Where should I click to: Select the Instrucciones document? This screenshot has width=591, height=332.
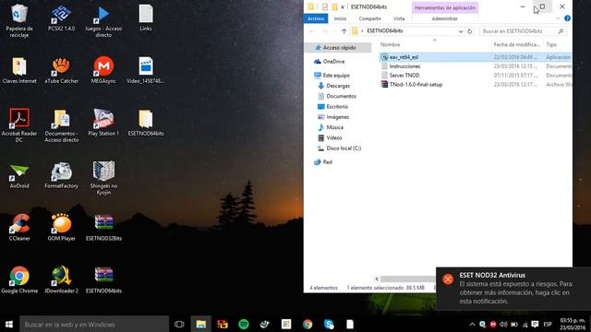pyautogui.click(x=475, y=66)
